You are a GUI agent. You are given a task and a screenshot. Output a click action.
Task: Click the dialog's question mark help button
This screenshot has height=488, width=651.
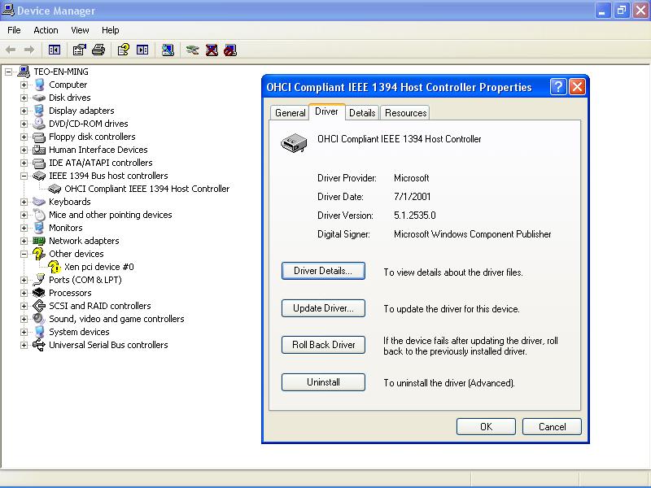(x=558, y=87)
